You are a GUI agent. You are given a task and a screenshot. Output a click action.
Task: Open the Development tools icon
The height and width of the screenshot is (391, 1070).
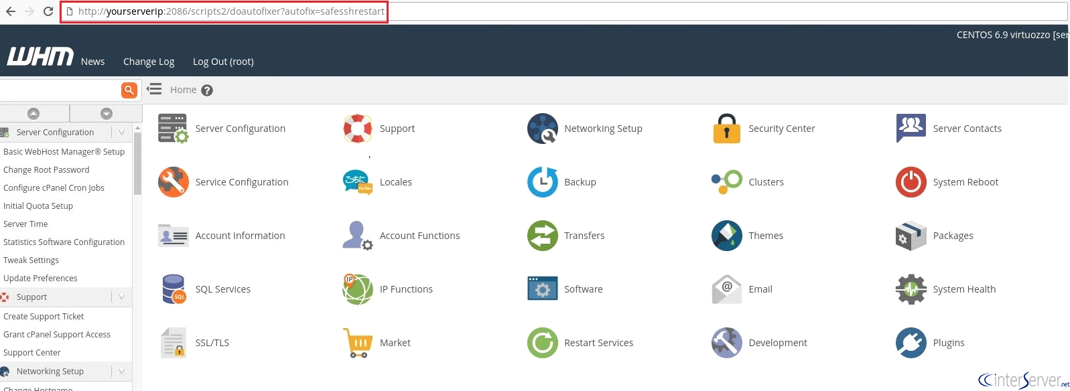pos(726,343)
